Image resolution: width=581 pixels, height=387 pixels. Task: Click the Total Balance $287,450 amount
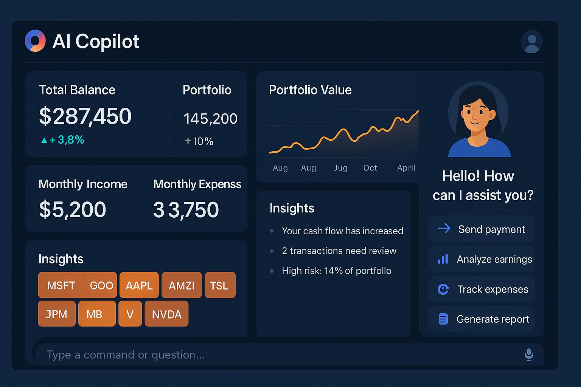pos(85,116)
